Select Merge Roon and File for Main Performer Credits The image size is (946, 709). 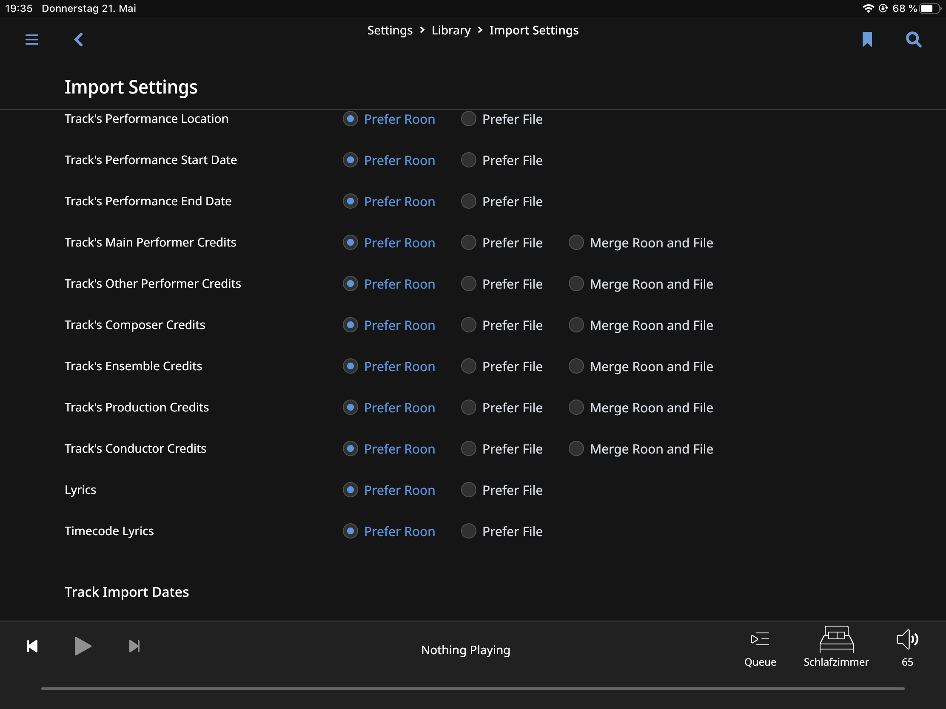point(641,243)
